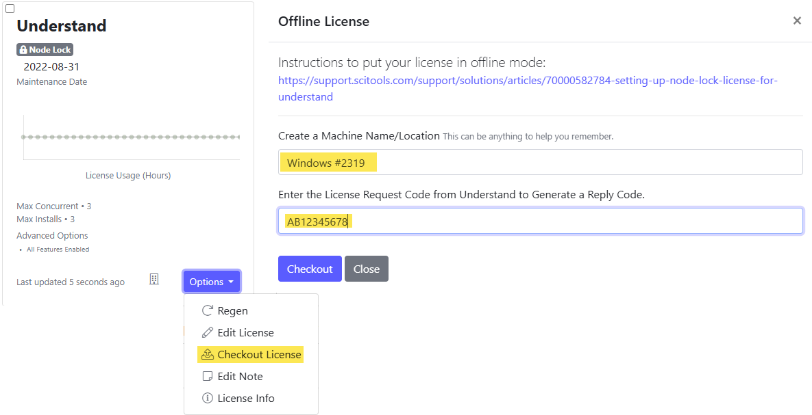Viewport: 812px width, 415px height.
Task: Click the Checkout button
Action: [x=310, y=269]
